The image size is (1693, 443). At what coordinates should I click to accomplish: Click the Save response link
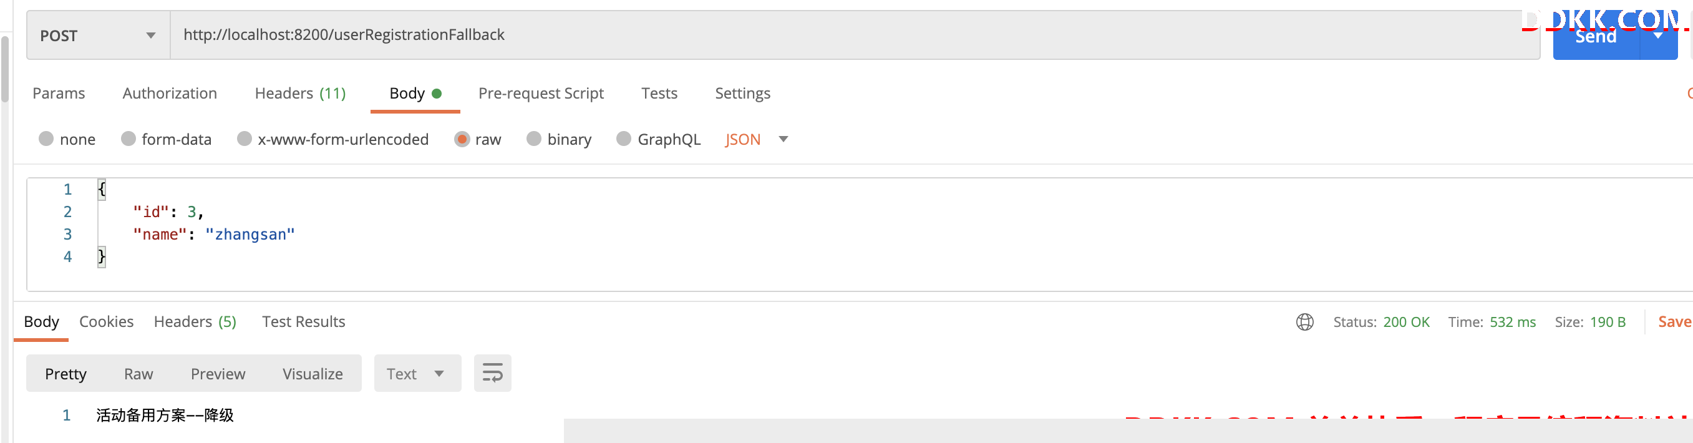click(x=1674, y=321)
